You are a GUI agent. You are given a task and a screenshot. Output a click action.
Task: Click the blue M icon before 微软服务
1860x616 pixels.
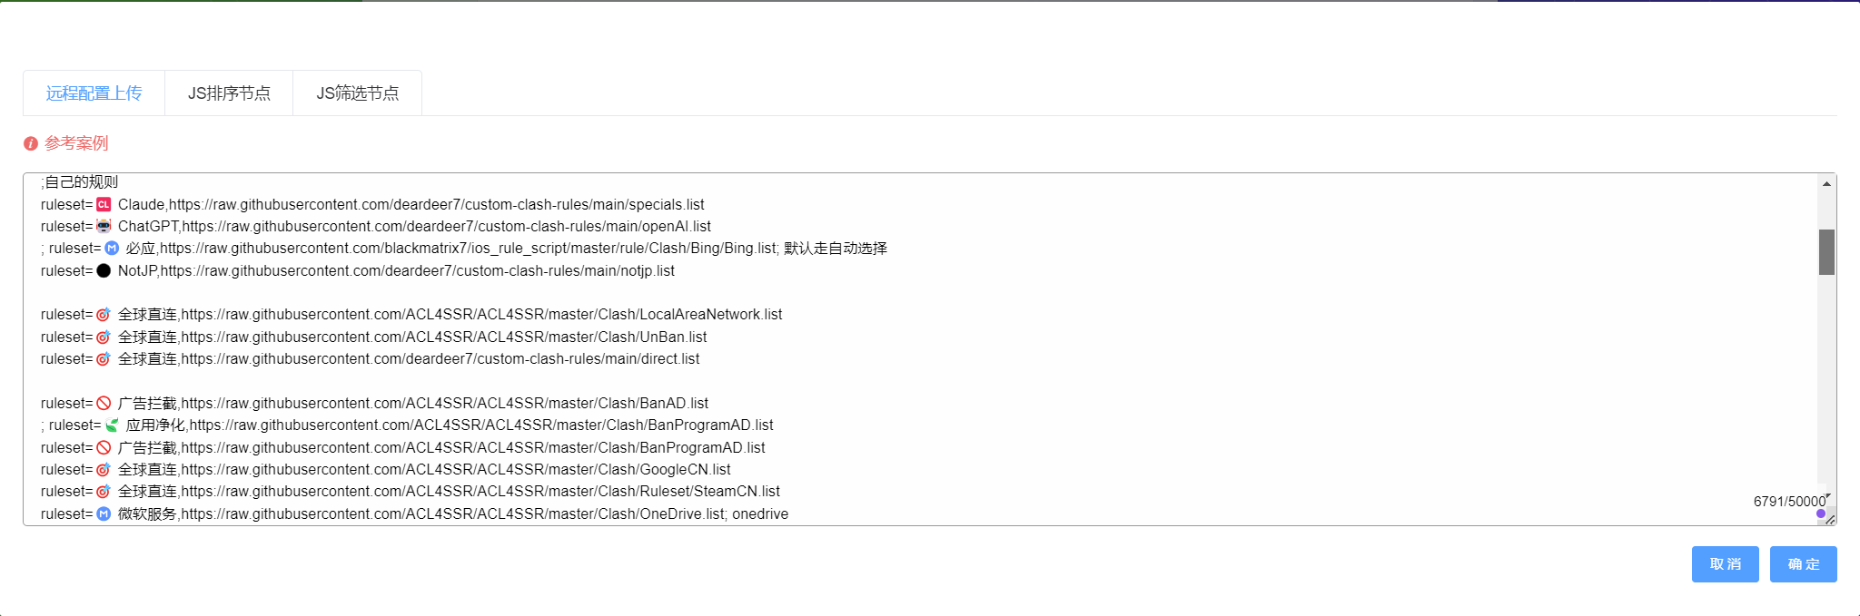click(x=104, y=513)
